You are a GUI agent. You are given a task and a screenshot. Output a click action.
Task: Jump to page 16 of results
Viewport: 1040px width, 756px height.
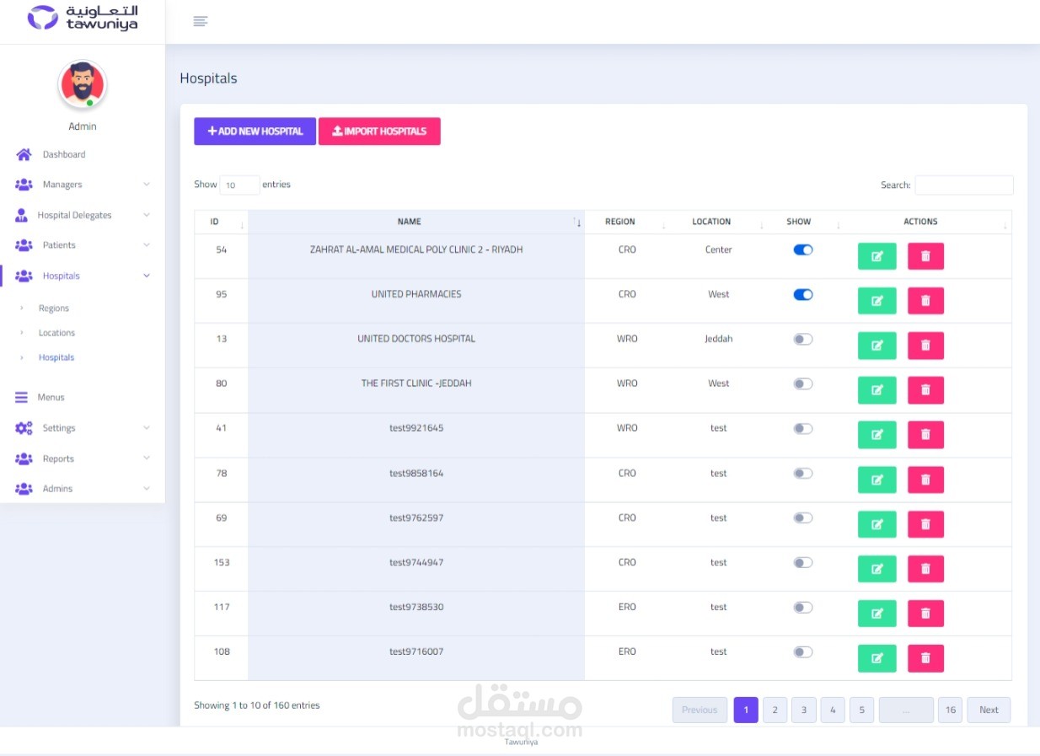[x=951, y=710]
